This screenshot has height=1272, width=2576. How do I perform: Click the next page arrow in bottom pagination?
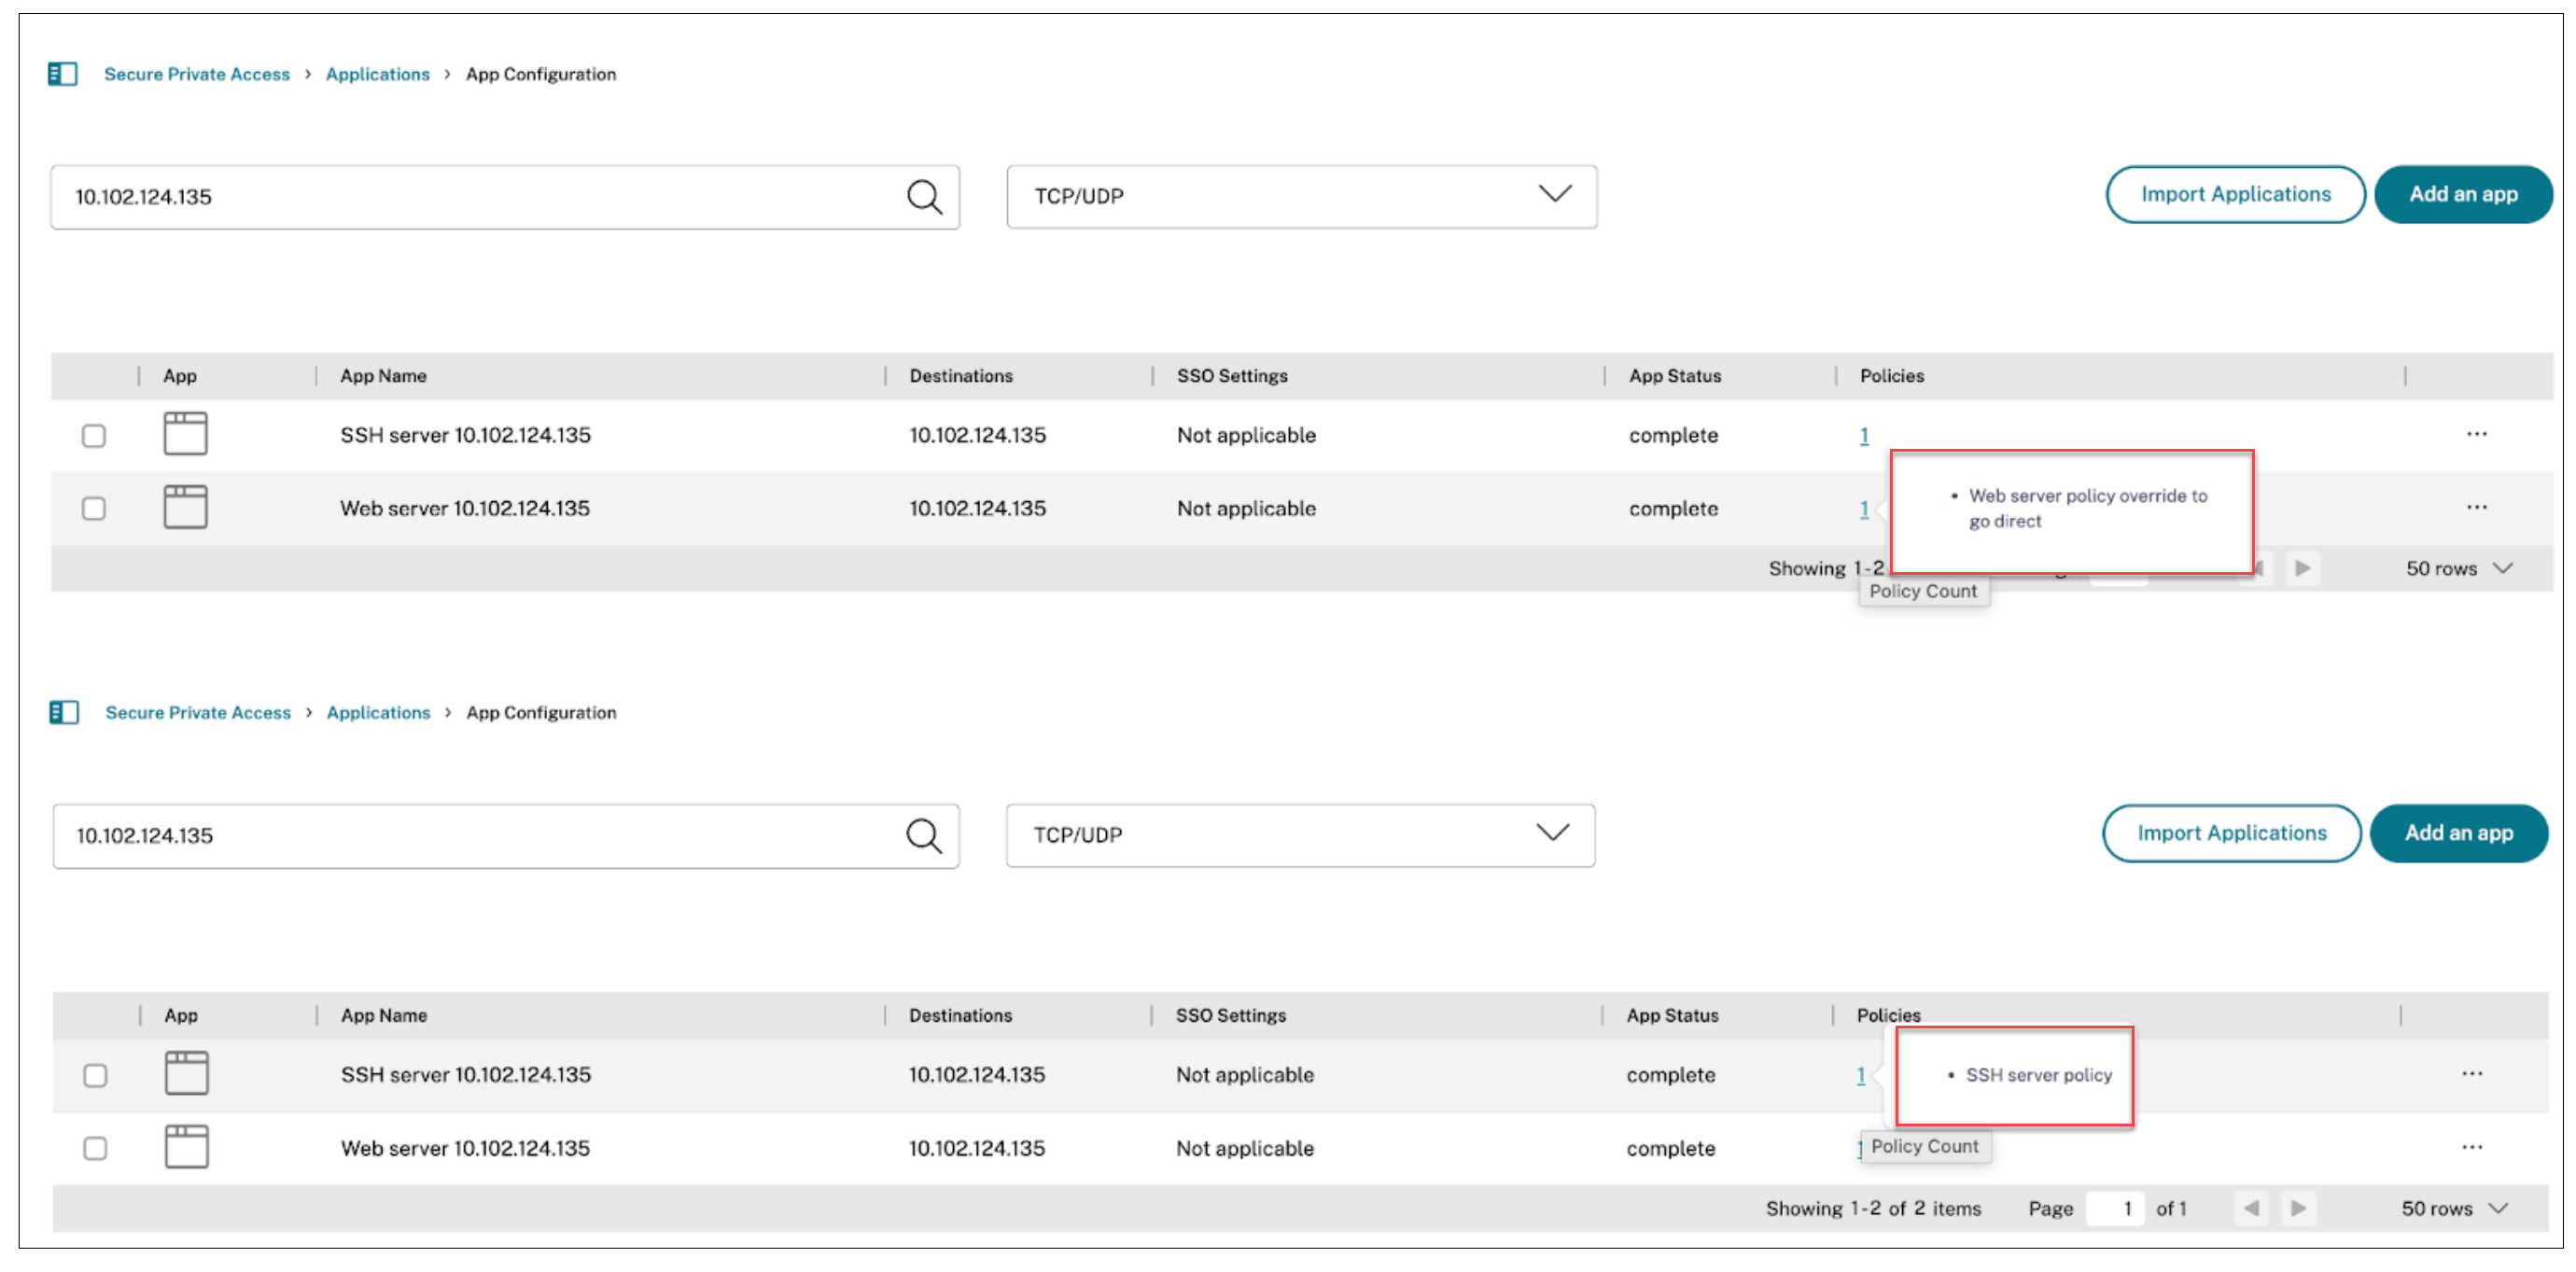pyautogui.click(x=2299, y=1208)
